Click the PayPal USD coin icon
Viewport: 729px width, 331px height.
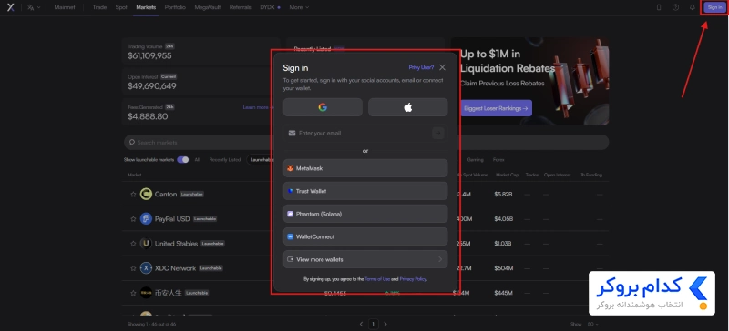(146, 218)
